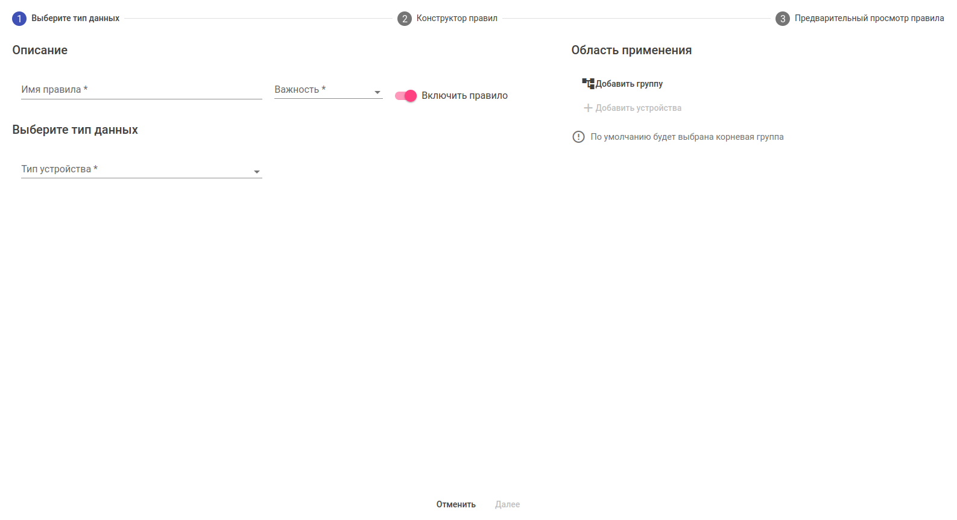Disable the Включить правило switch

(406, 96)
